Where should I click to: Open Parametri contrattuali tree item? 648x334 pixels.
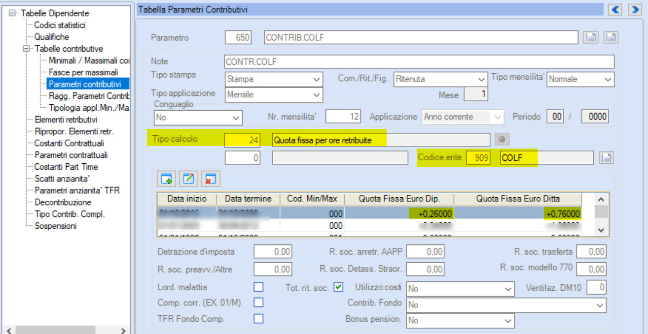point(71,155)
